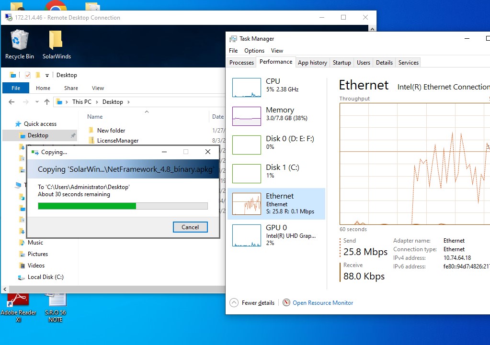This screenshot has width=490, height=345.
Task: Open the File menu in Task Manager
Action: (x=233, y=51)
